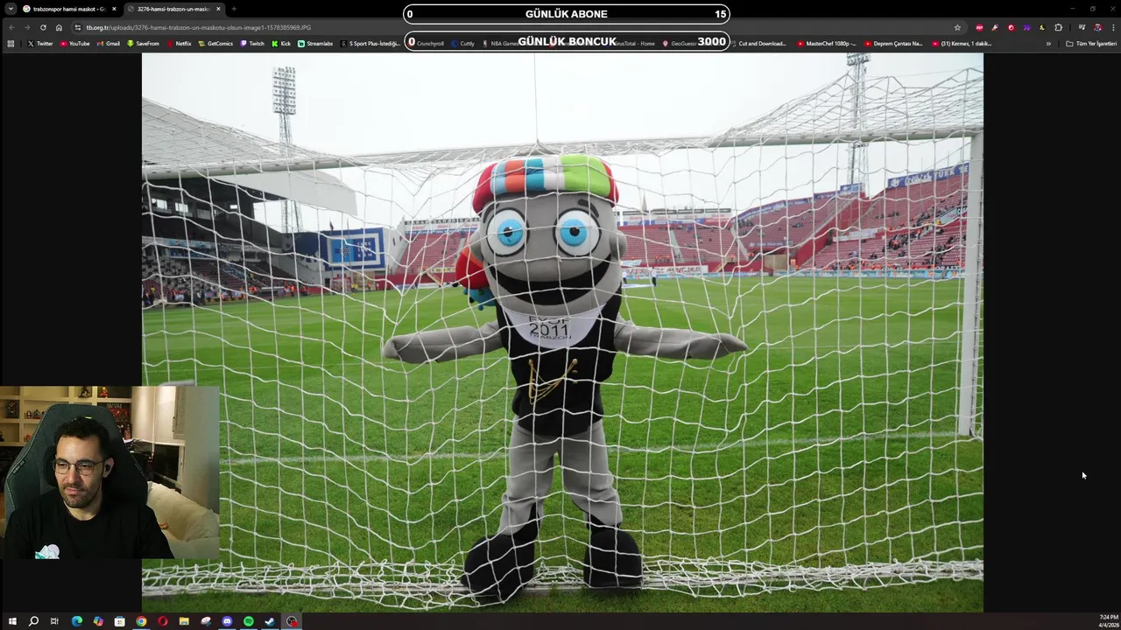Open Microsoft Store from the taskbar
The width and height of the screenshot is (1121, 630).
120,621
